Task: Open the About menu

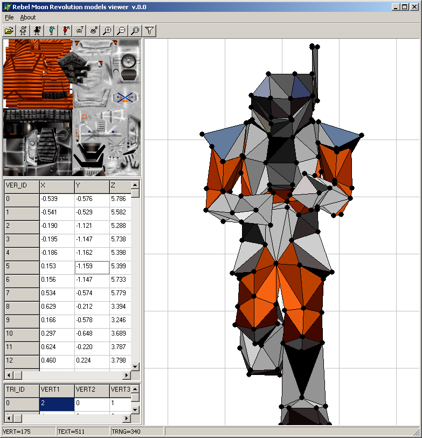Action: pyautogui.click(x=27, y=17)
